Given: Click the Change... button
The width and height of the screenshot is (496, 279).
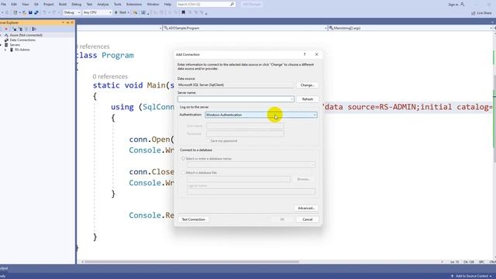Looking at the screenshot, I should pyautogui.click(x=307, y=85).
